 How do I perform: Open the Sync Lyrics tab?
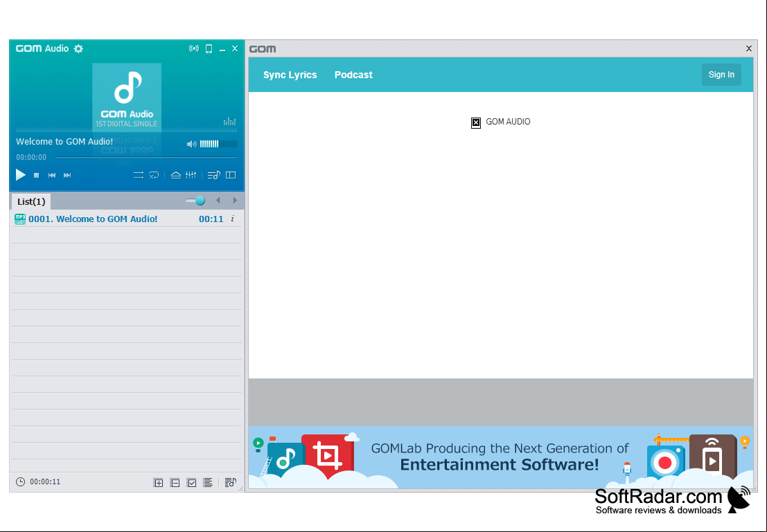290,75
